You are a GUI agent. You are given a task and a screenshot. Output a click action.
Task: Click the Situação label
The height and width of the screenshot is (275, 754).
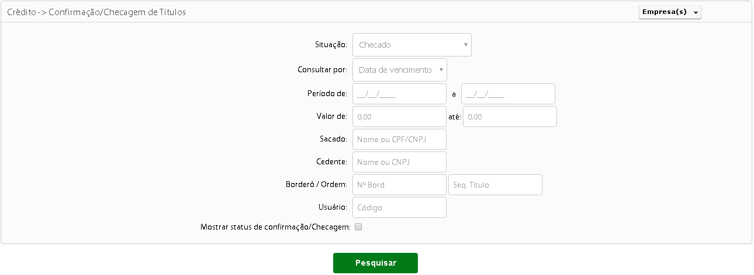coord(331,45)
